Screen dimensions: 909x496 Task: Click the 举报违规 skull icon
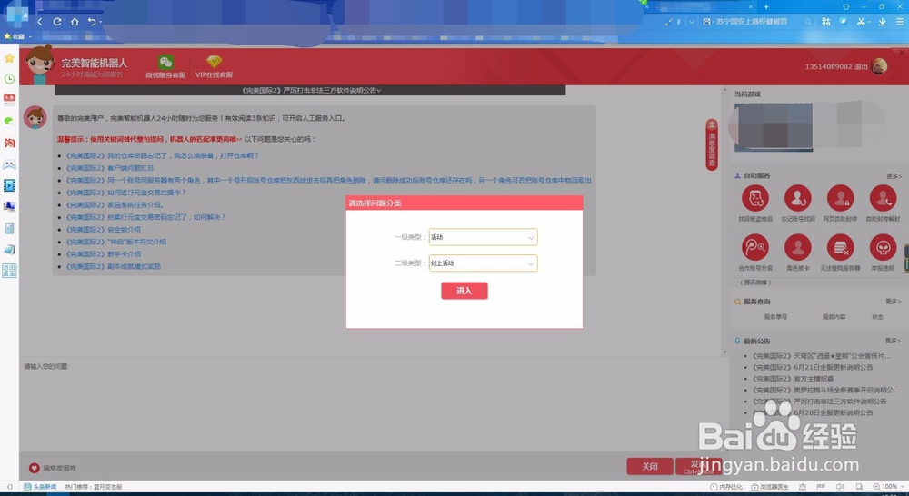pyautogui.click(x=883, y=248)
